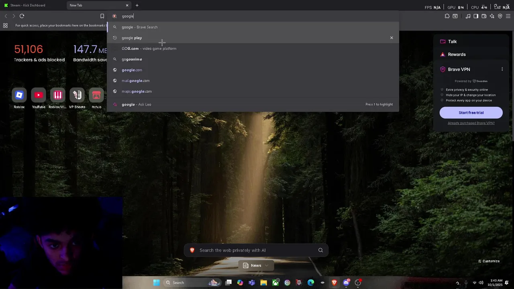Switch to Stream - Kick Dashboard tab
This screenshot has height=289, width=514.
(x=33, y=5)
